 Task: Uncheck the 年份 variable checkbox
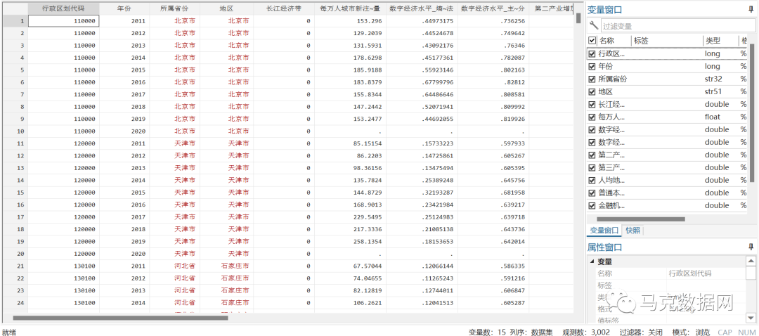tap(592, 66)
